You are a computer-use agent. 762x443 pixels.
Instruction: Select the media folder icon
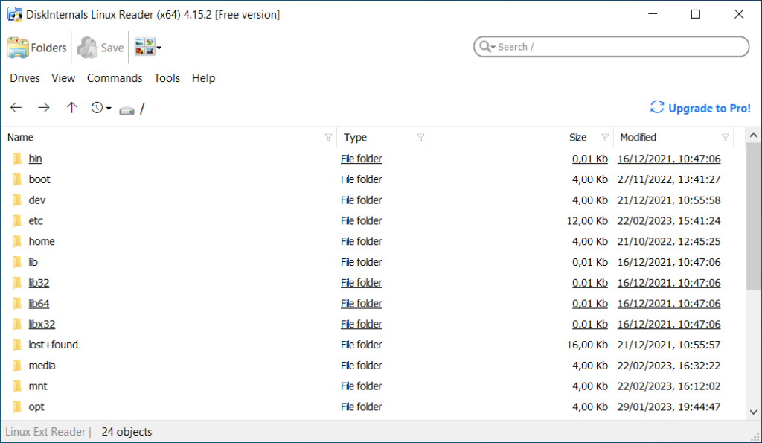17,365
